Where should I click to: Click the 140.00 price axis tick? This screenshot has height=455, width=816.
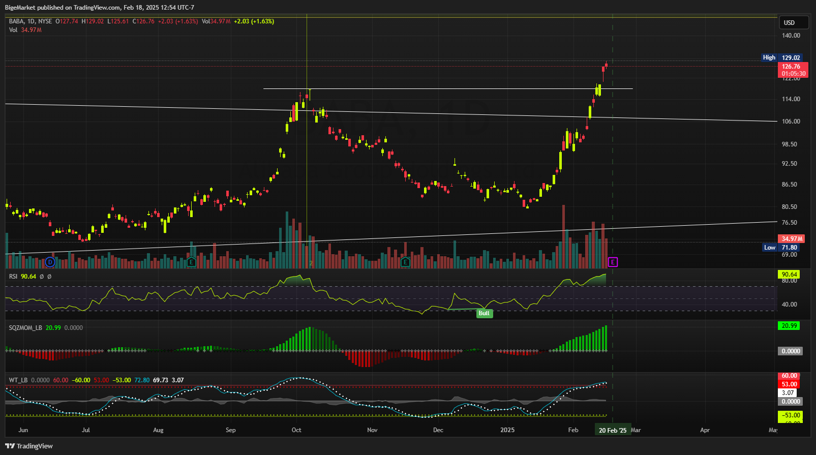coord(791,36)
